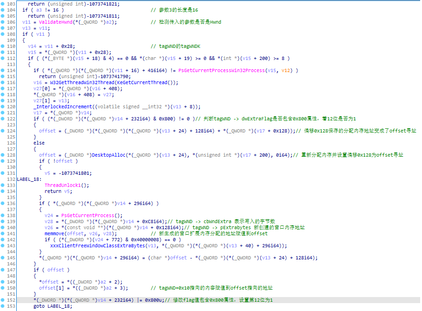Click the LABEL_18 label definition
422x311 pixels.
pyautogui.click(x=28, y=179)
